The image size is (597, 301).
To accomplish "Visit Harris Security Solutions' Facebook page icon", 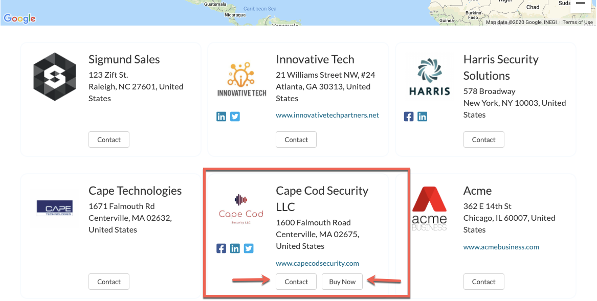I will coord(409,117).
